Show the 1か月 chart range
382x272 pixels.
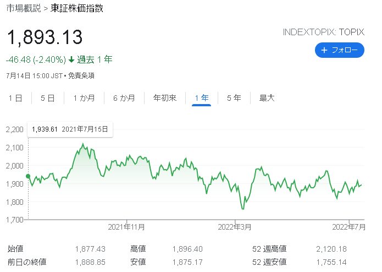[84, 98]
